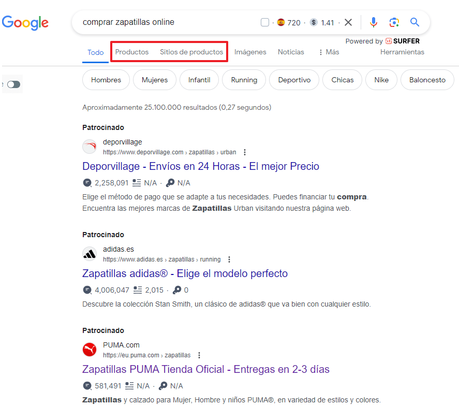
Task: Click the eu.puma.com zapatillas URL
Action: pos(146,355)
